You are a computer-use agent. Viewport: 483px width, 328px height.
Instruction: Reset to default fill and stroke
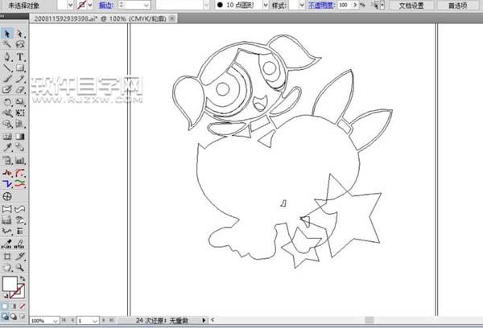[x=6, y=296]
